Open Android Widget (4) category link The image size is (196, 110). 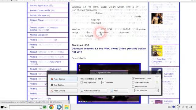[x=39, y=35]
